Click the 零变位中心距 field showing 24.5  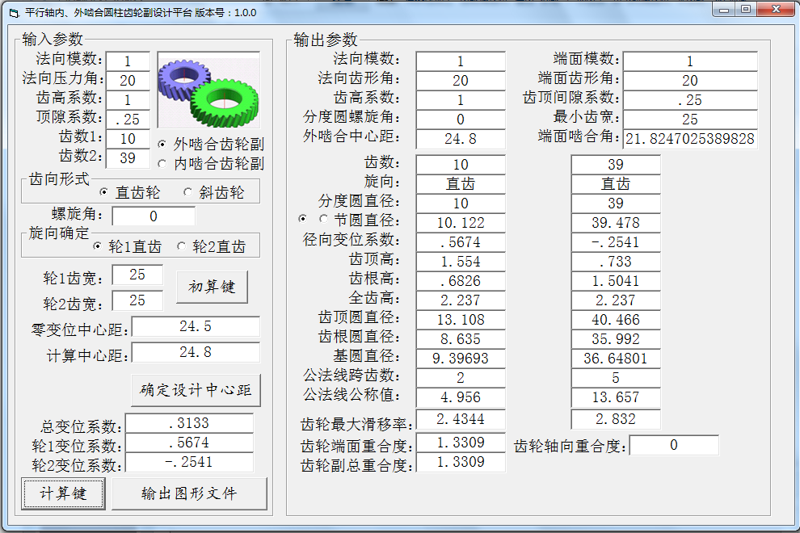pyautogui.click(x=196, y=326)
